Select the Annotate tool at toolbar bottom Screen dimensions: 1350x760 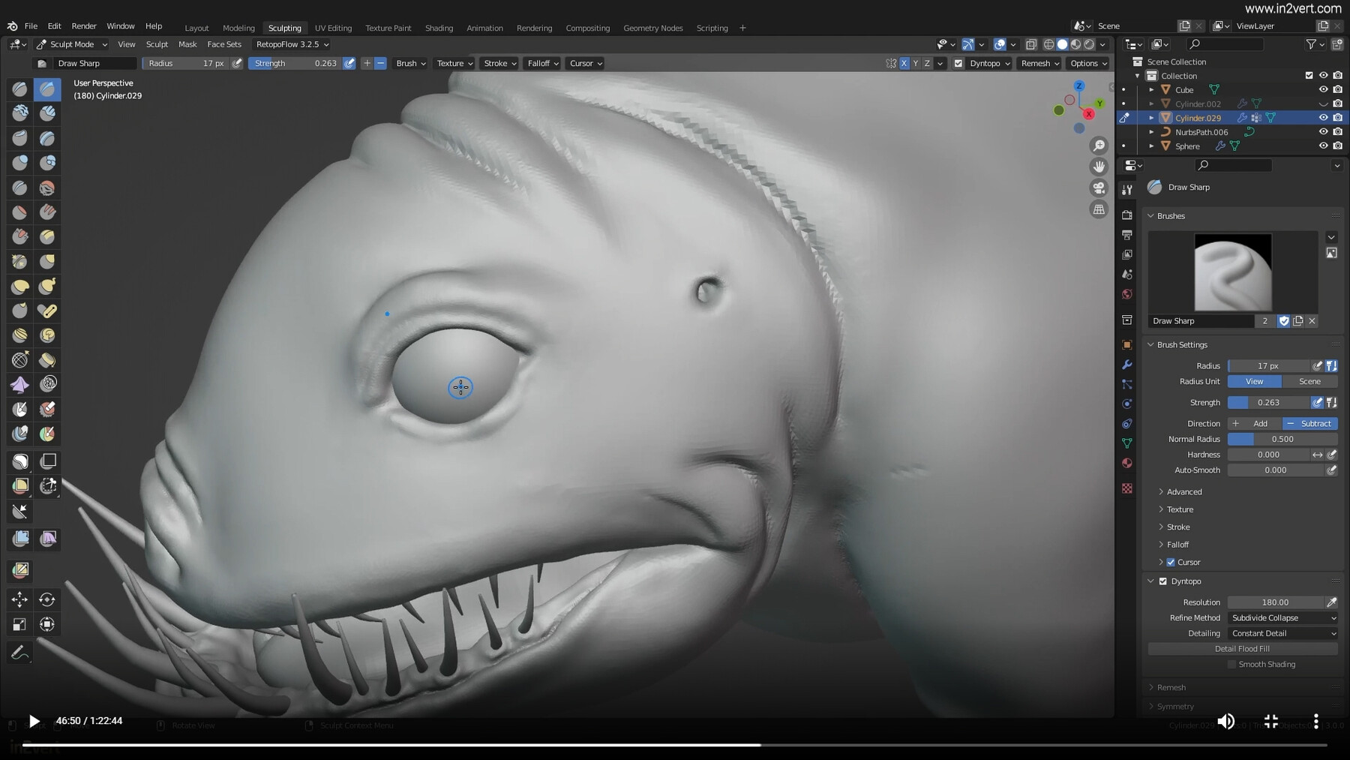coord(19,652)
